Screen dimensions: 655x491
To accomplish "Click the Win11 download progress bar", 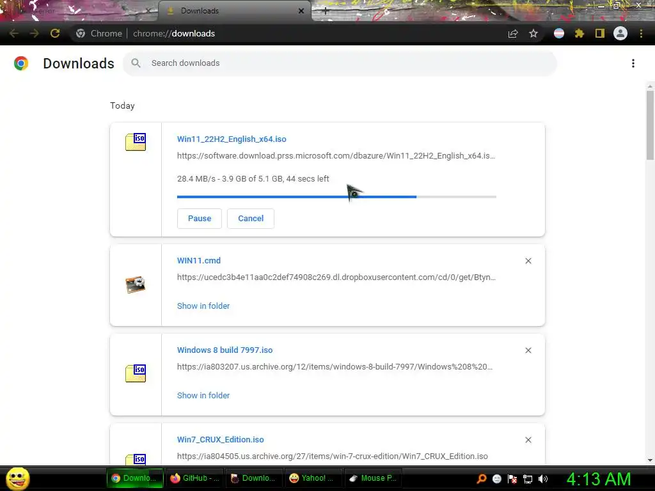I will point(336,197).
